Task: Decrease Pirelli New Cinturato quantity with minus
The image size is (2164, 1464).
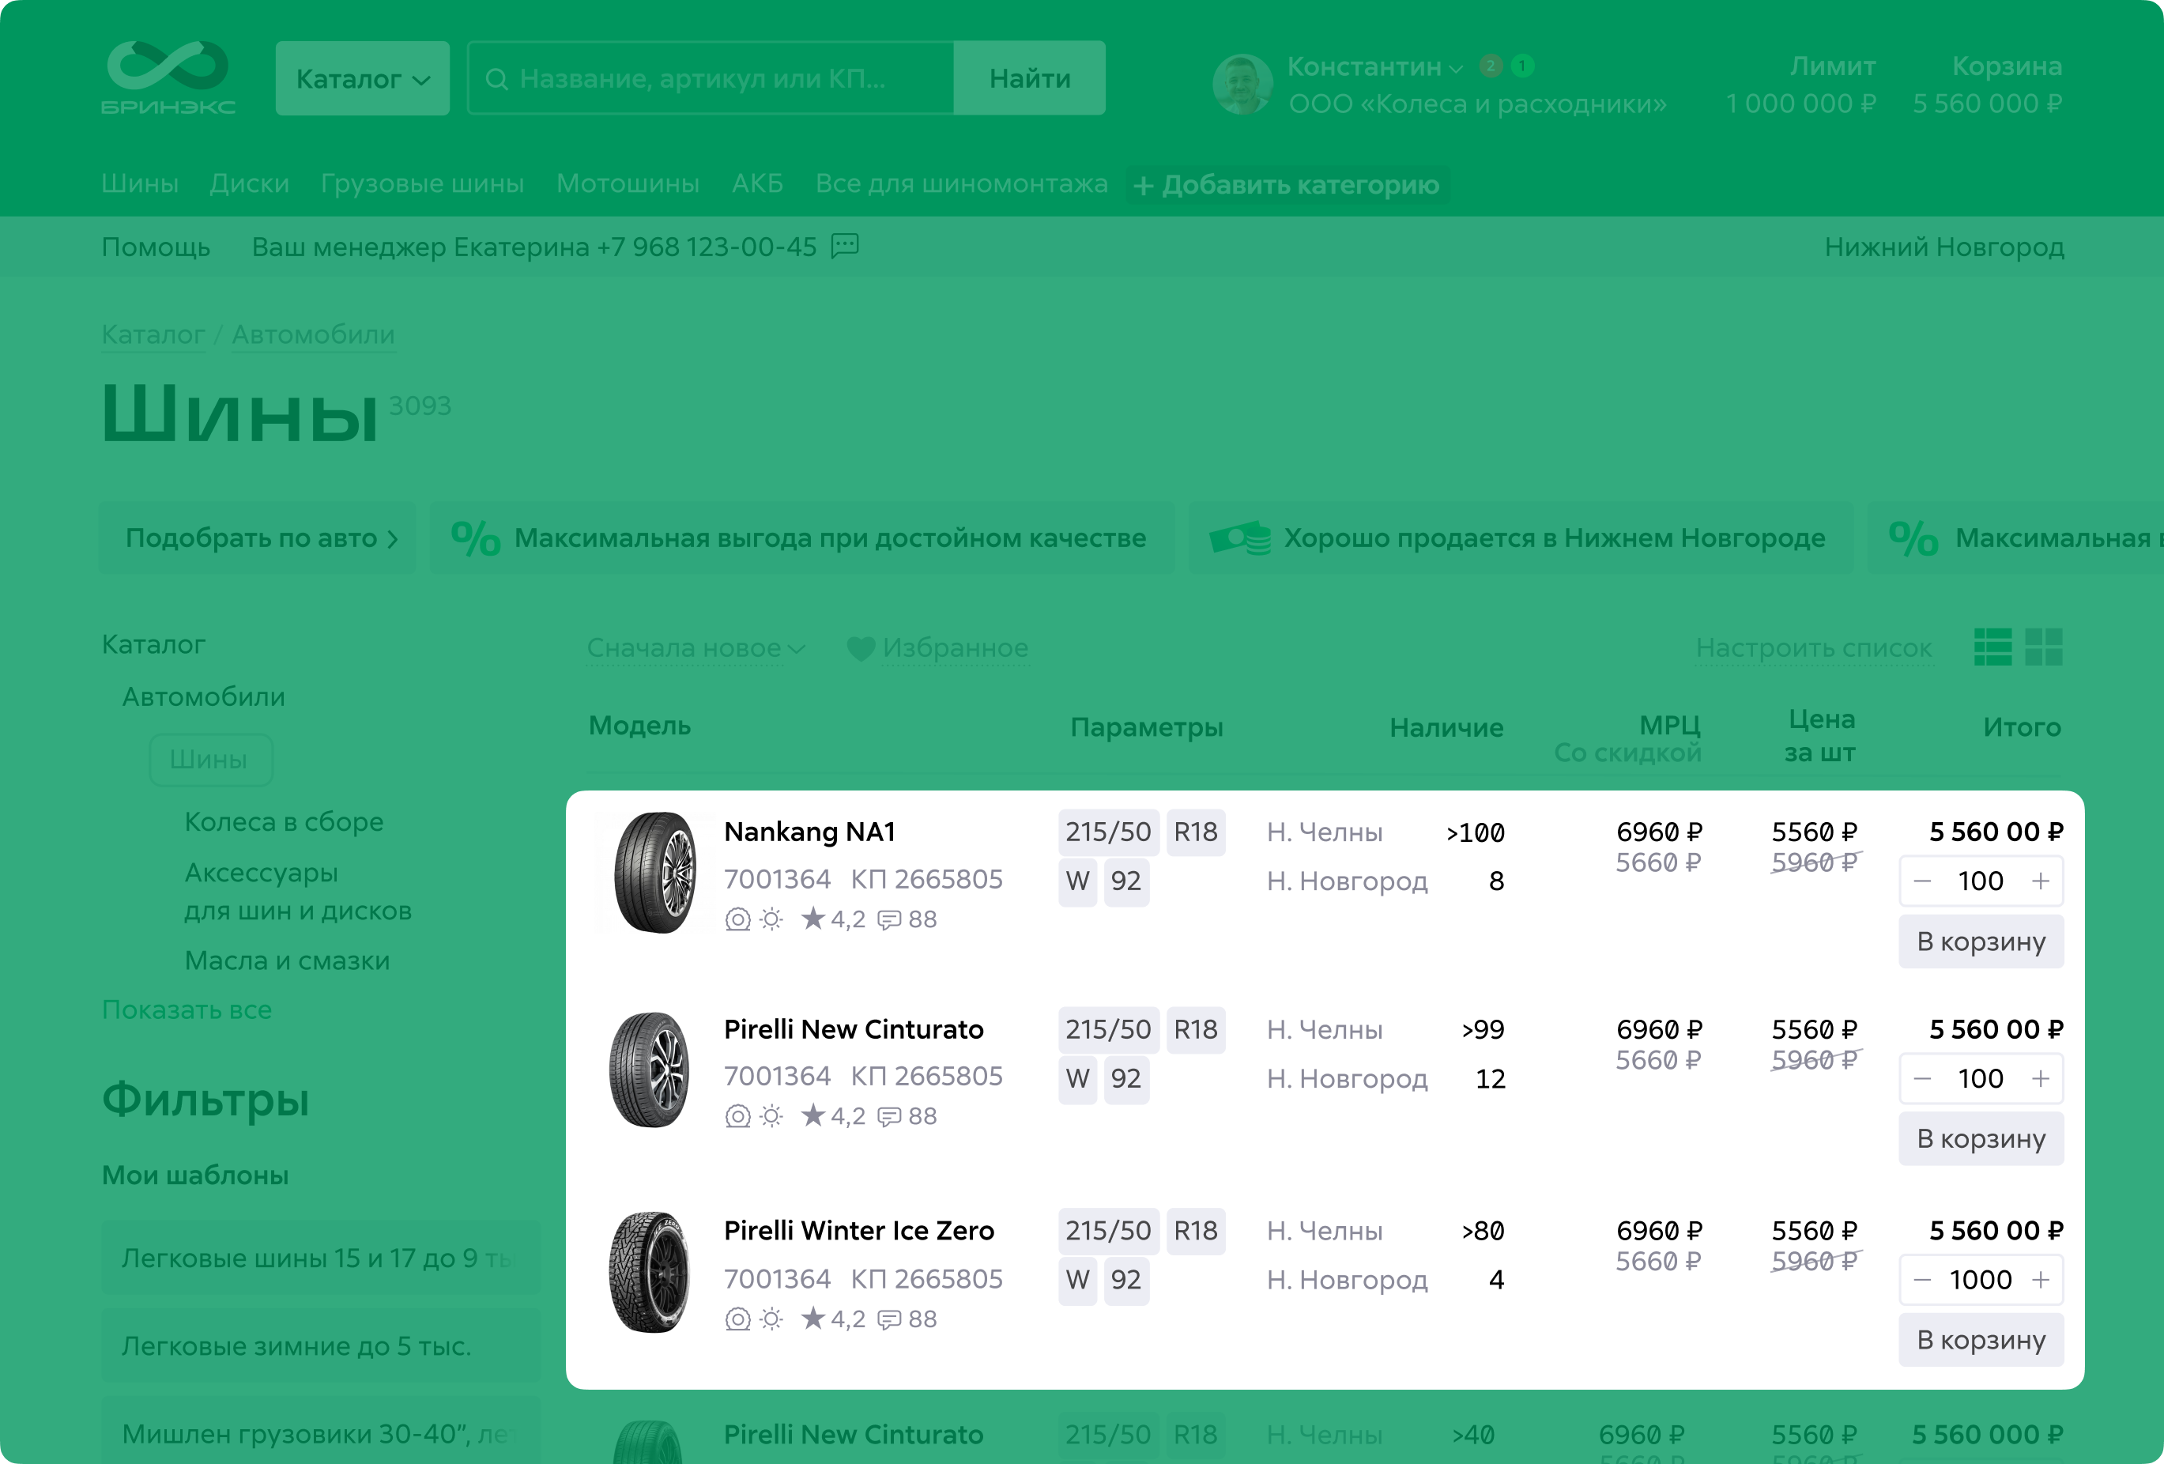Action: [x=1922, y=1078]
